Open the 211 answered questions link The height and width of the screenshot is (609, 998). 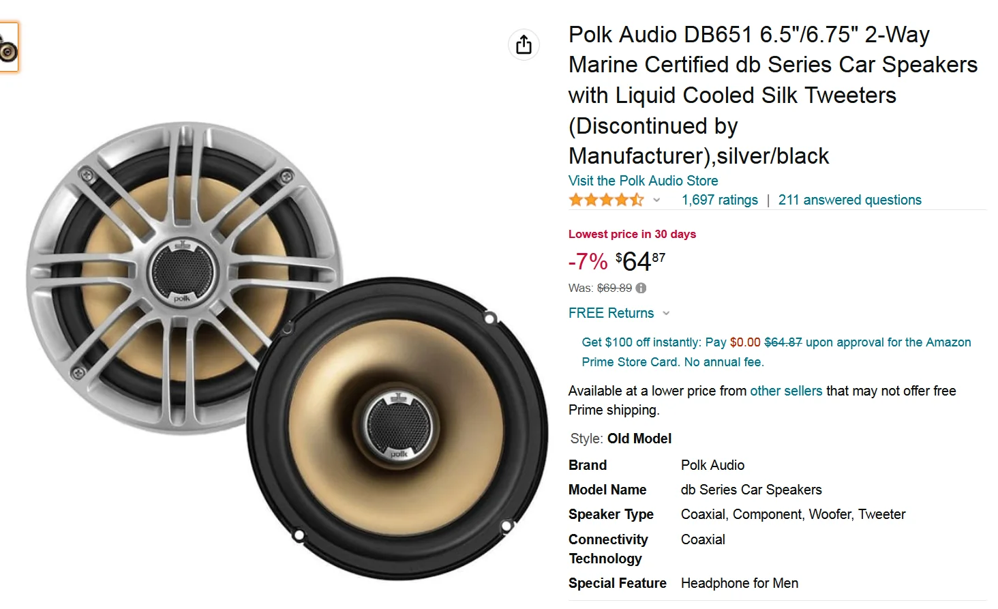849,200
